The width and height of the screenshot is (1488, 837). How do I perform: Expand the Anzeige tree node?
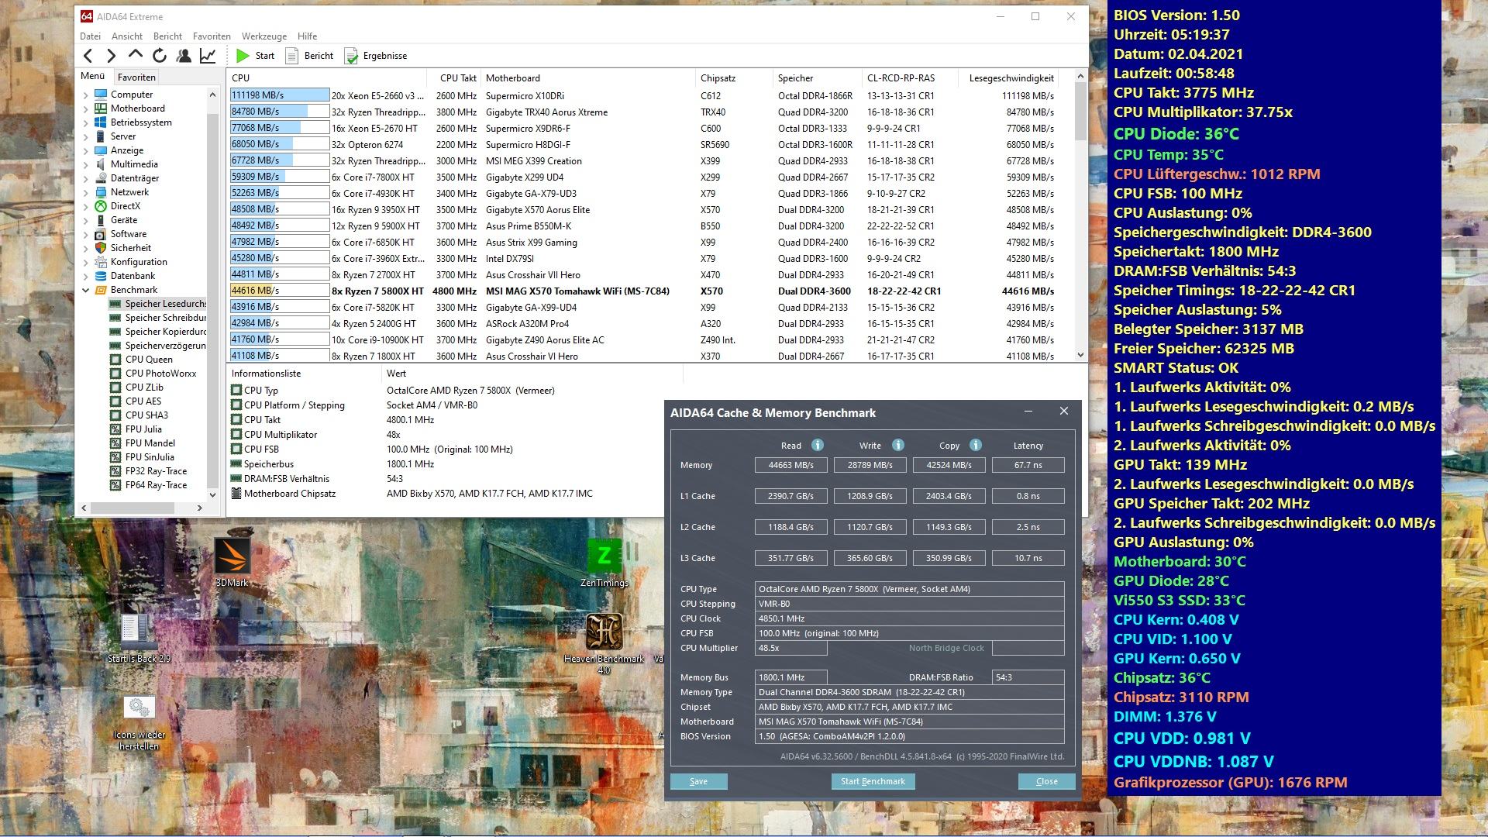pos(85,150)
